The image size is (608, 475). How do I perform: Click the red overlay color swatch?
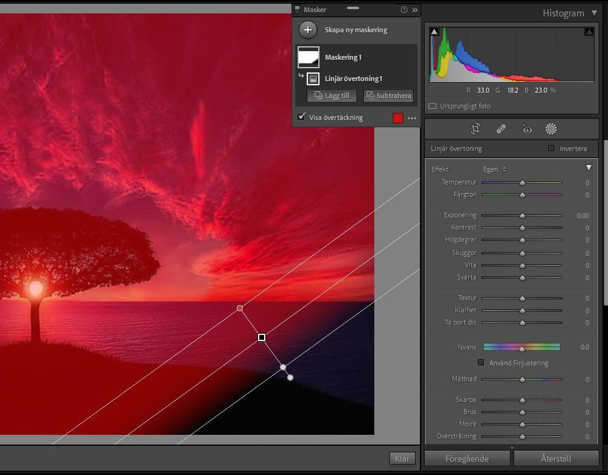[398, 118]
